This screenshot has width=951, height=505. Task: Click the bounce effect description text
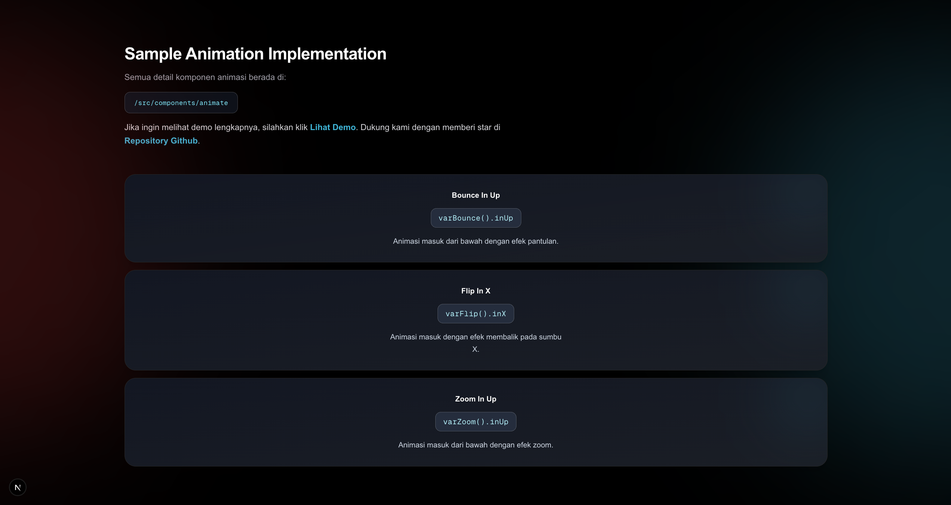tap(475, 241)
